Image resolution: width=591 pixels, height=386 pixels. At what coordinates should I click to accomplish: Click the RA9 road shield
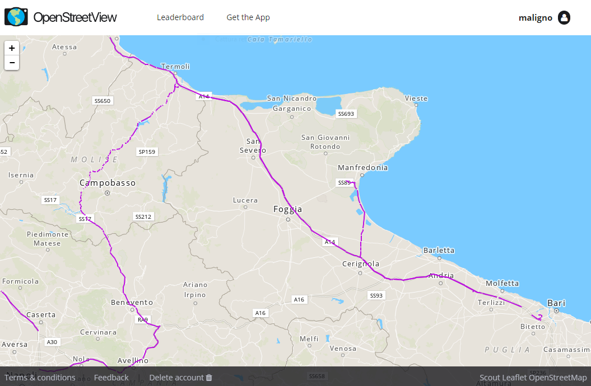tap(142, 320)
